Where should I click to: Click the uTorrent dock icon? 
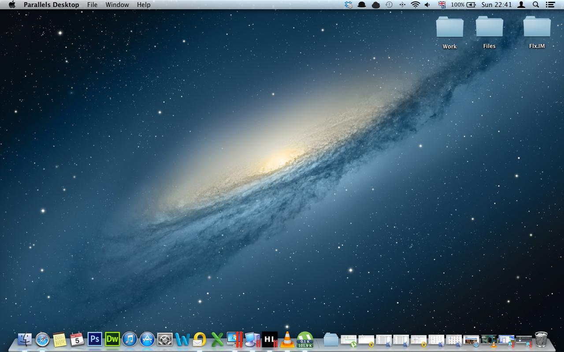point(305,339)
